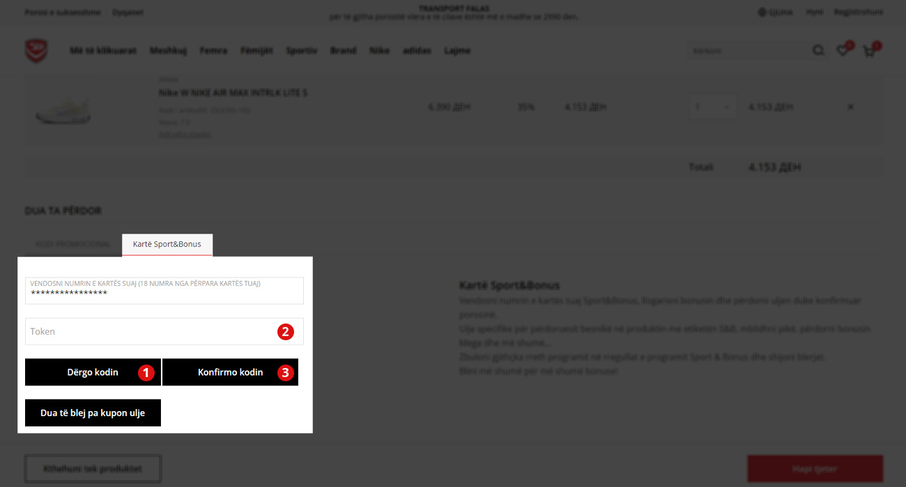Remove the Nike shoe from cart

[850, 107]
